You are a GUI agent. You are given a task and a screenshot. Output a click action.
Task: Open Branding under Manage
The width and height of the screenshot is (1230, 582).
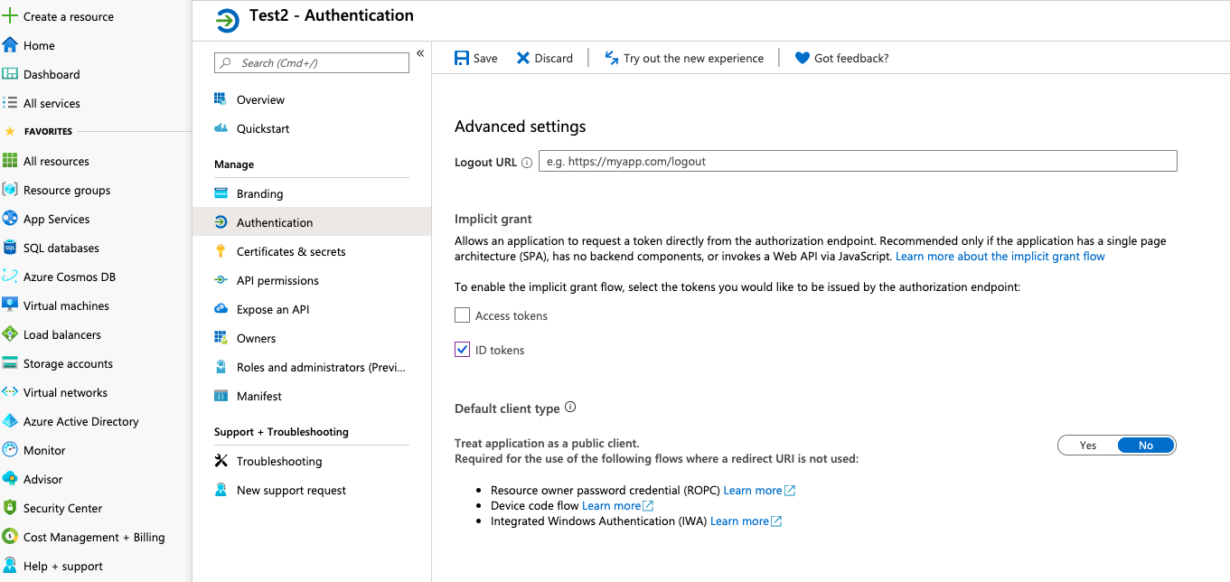312,193
